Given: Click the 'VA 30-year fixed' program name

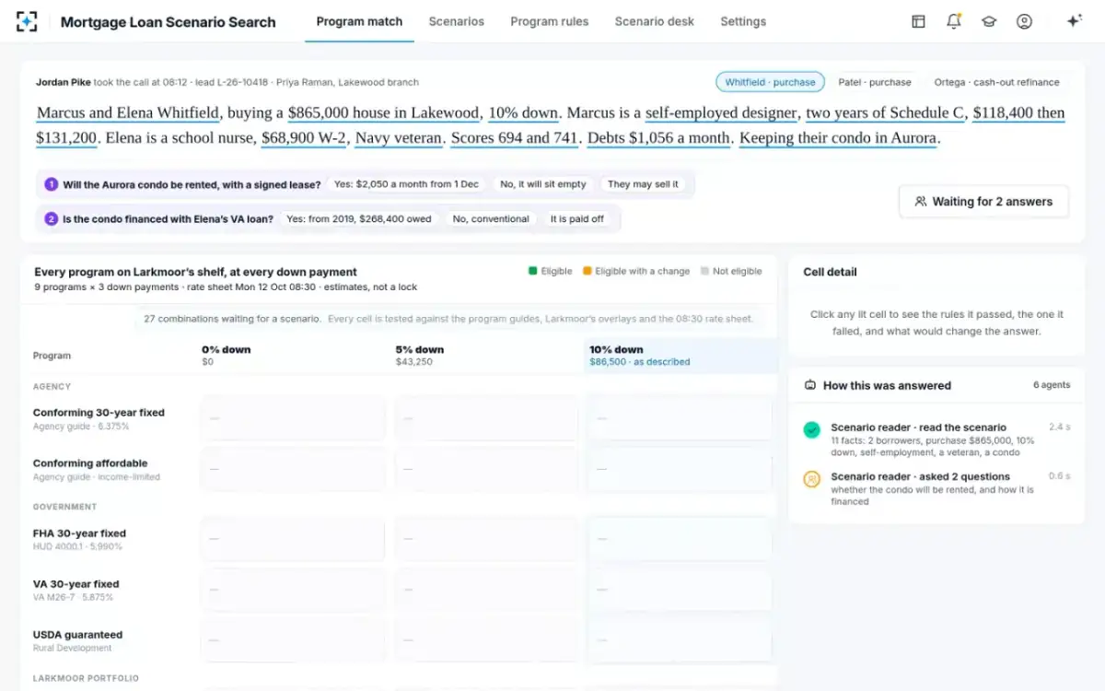Looking at the screenshot, I should click(x=76, y=584).
